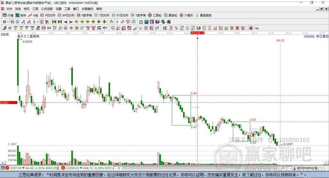Expand the candlestick style dropdown arrow
Image resolution: width=329 pixels, height=178 pixels.
pos(38,22)
